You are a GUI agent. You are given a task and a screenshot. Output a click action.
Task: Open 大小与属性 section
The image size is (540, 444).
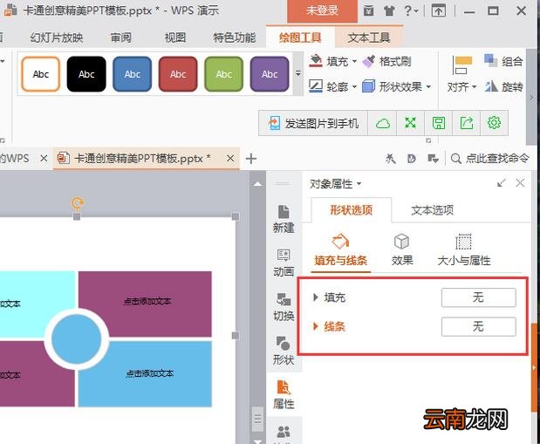(463, 250)
